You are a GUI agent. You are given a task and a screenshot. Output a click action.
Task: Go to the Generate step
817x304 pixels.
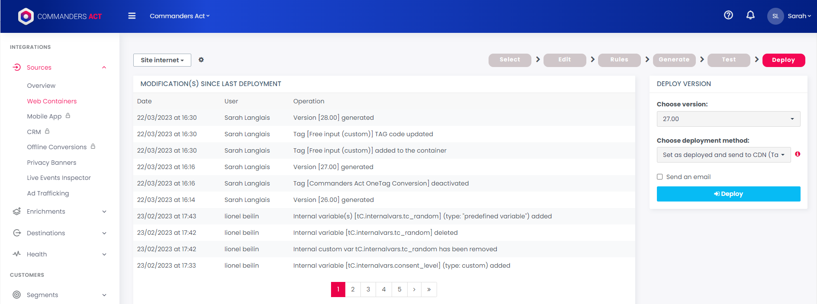click(x=674, y=60)
